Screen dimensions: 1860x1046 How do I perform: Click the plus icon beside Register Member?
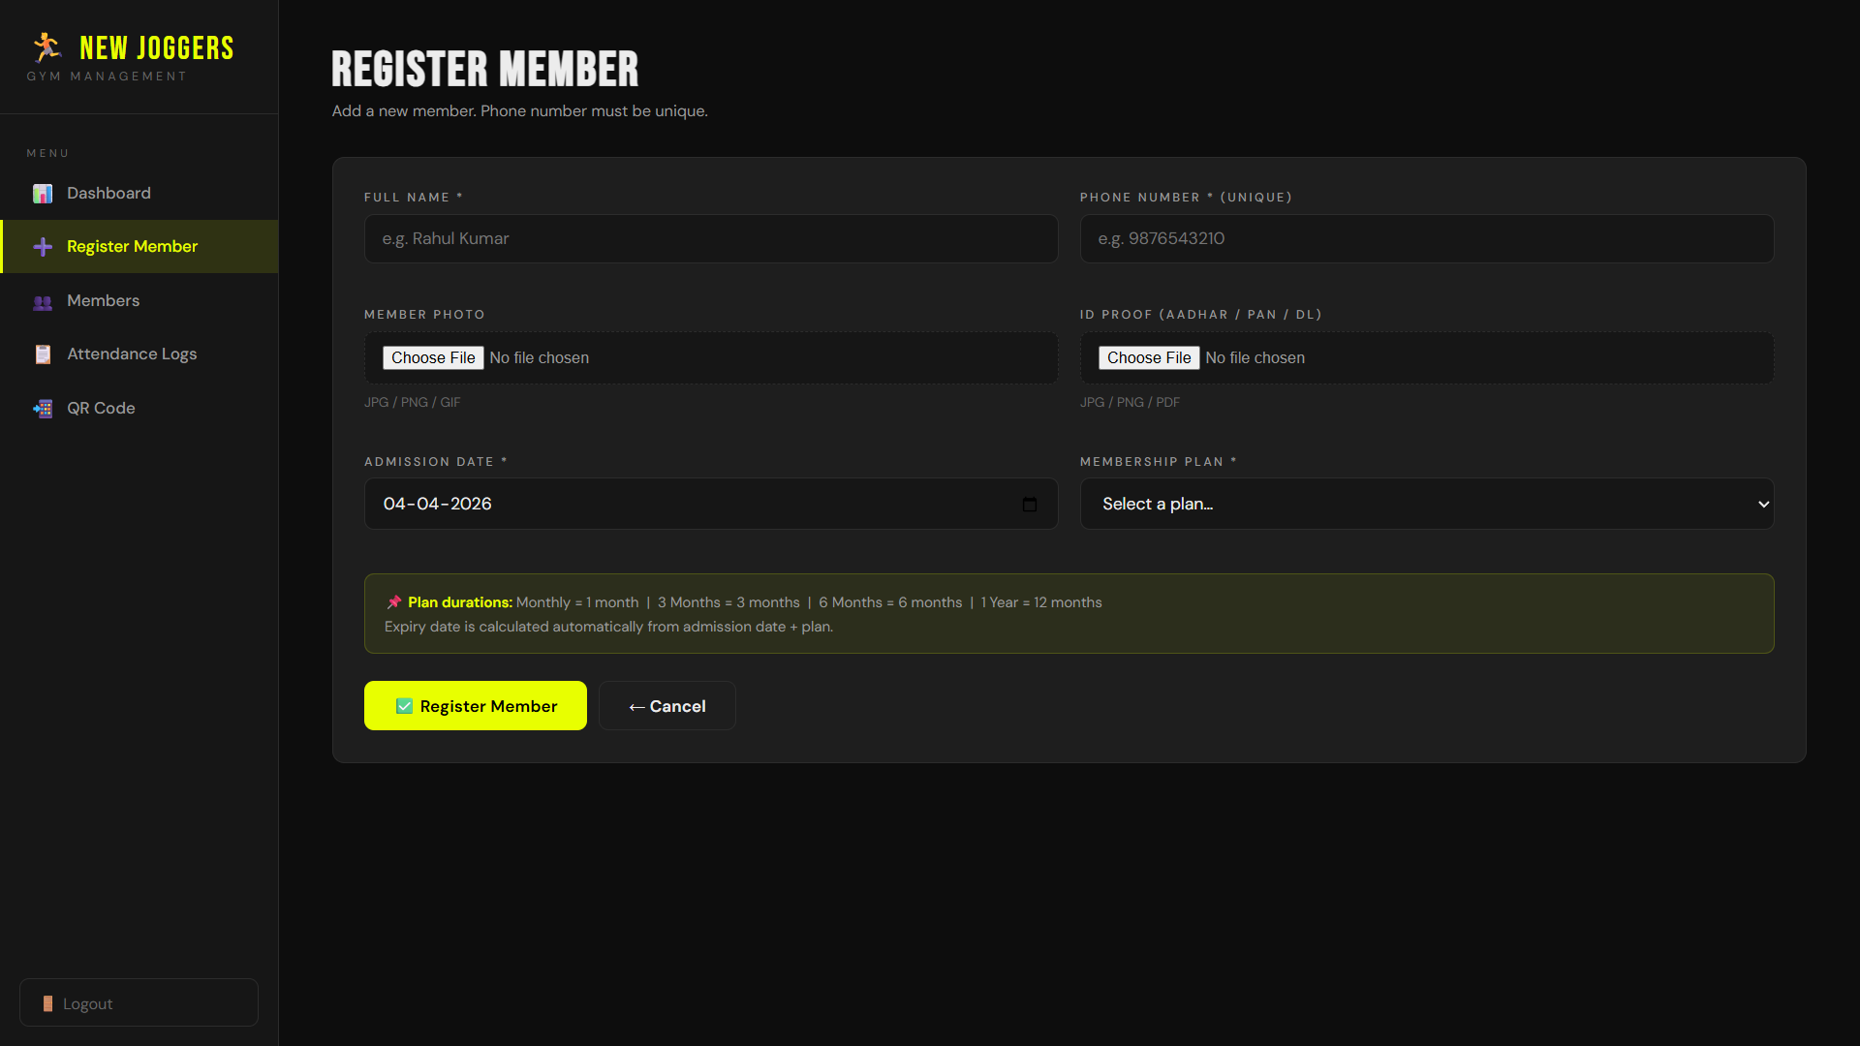coord(43,247)
